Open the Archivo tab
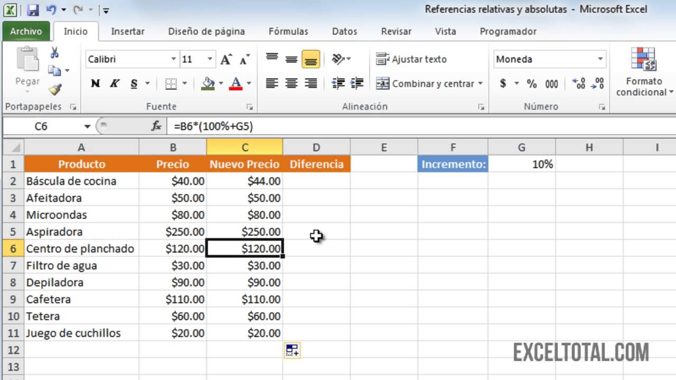Screen dimensions: 676x380 (26, 32)
